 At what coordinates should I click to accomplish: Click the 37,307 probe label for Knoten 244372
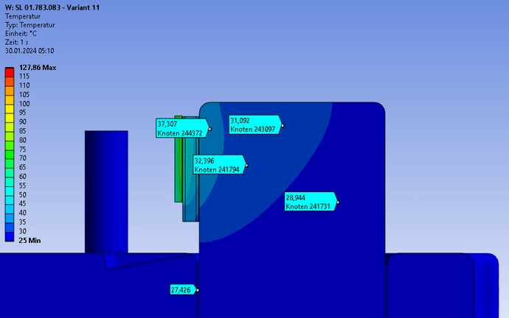tap(181, 128)
